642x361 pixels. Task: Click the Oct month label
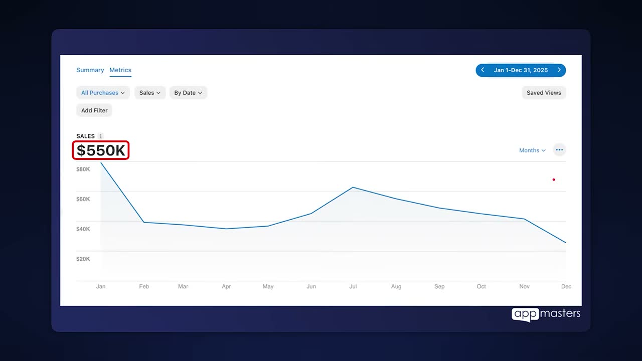pyautogui.click(x=481, y=287)
